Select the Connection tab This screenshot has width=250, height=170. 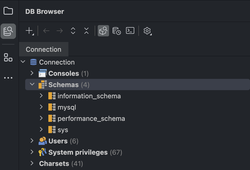43,49
